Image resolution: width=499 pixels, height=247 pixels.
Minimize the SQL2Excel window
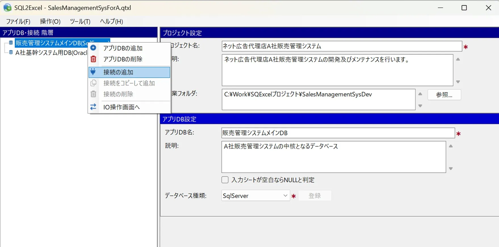[441, 8]
